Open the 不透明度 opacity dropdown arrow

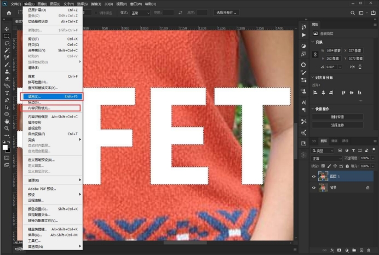(373, 158)
